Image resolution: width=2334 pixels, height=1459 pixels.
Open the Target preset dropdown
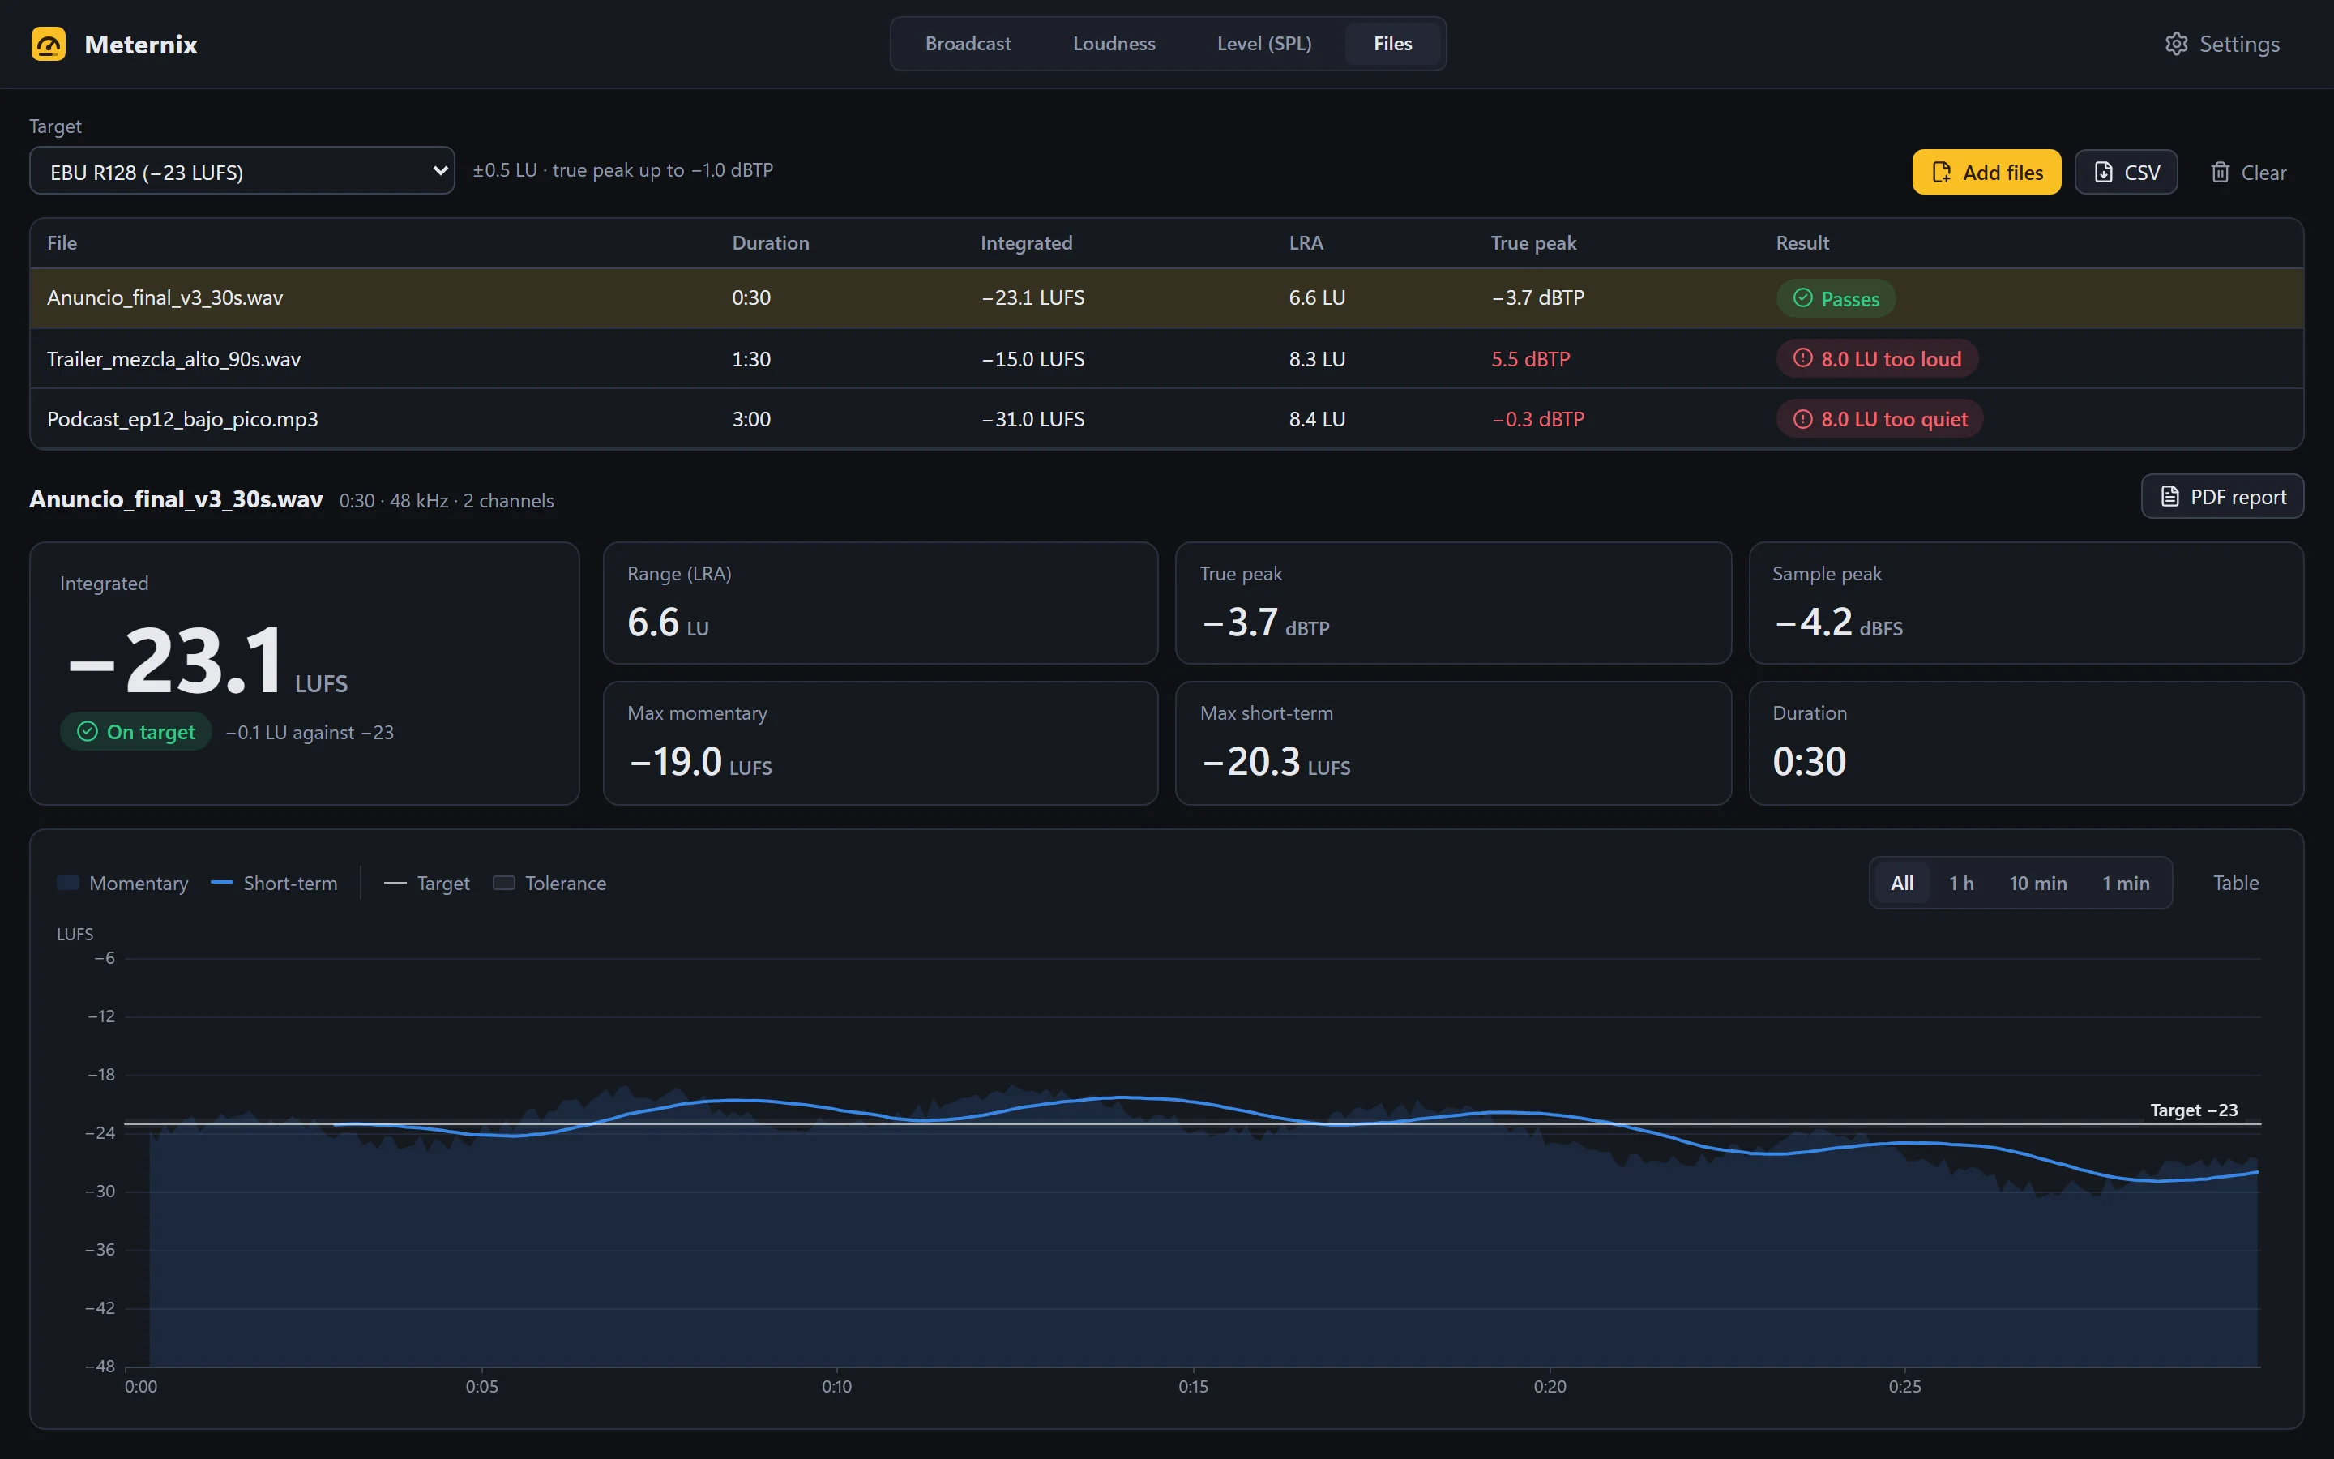click(x=242, y=171)
